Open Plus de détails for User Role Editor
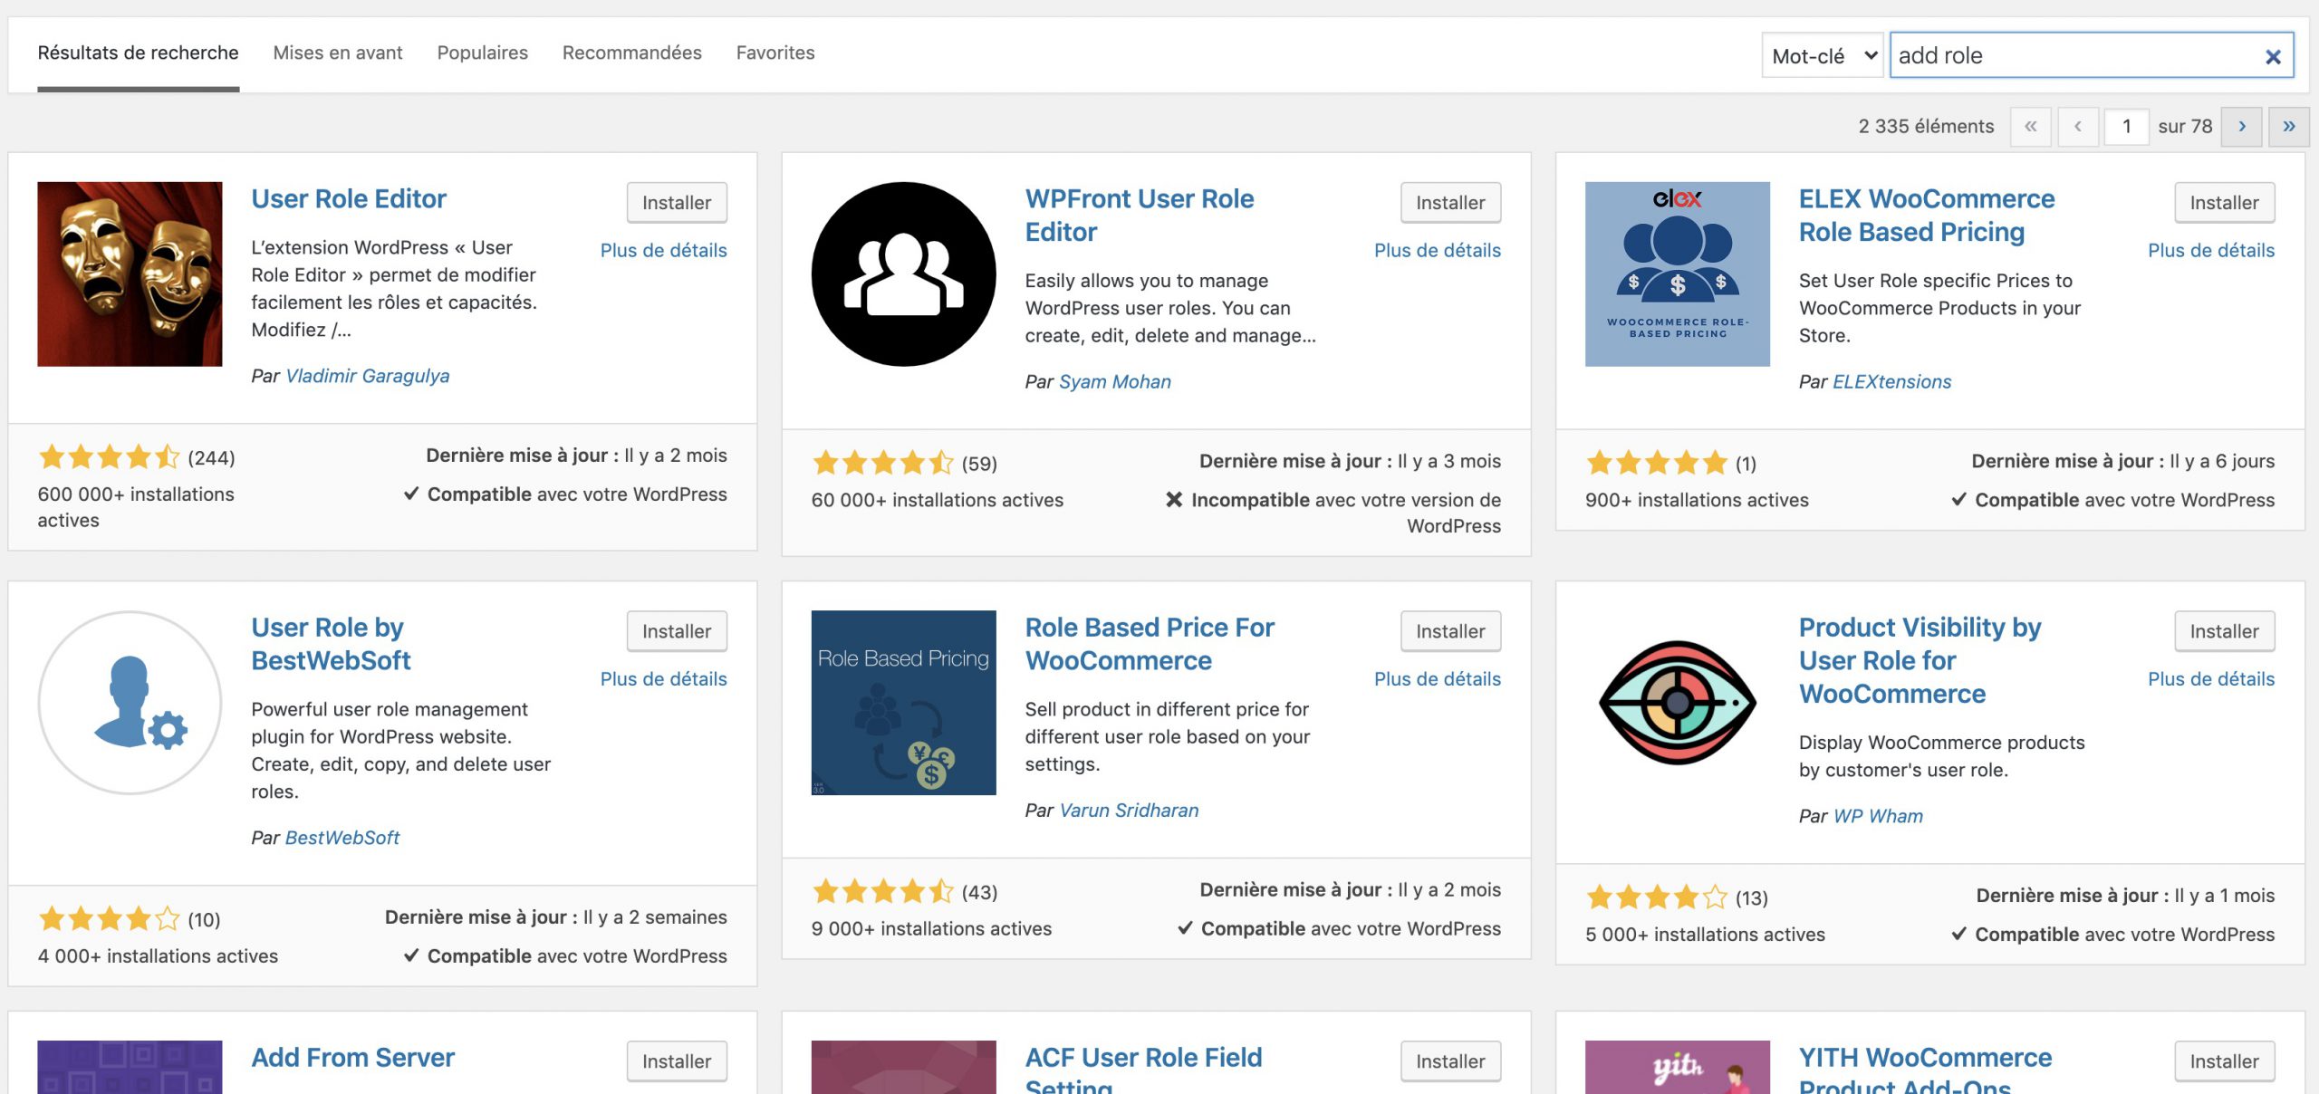Image resolution: width=2319 pixels, height=1094 pixels. (x=663, y=250)
